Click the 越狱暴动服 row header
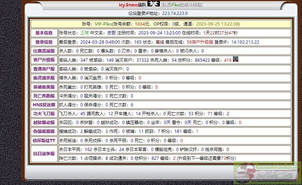Image resolution: width=302 pixels, height=185 pixels. coord(44,123)
